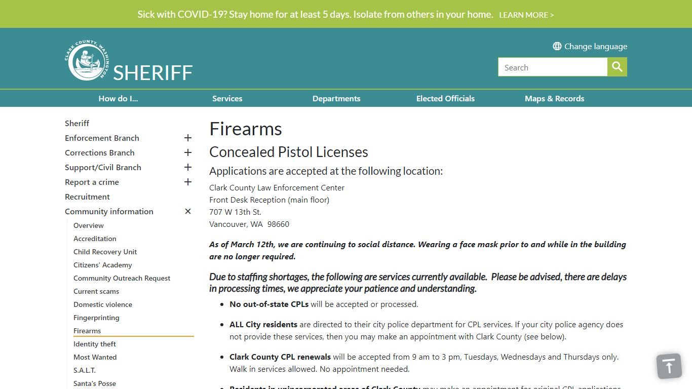Open the Elected Officials menu
Image resolution: width=692 pixels, height=389 pixels.
pyautogui.click(x=445, y=99)
